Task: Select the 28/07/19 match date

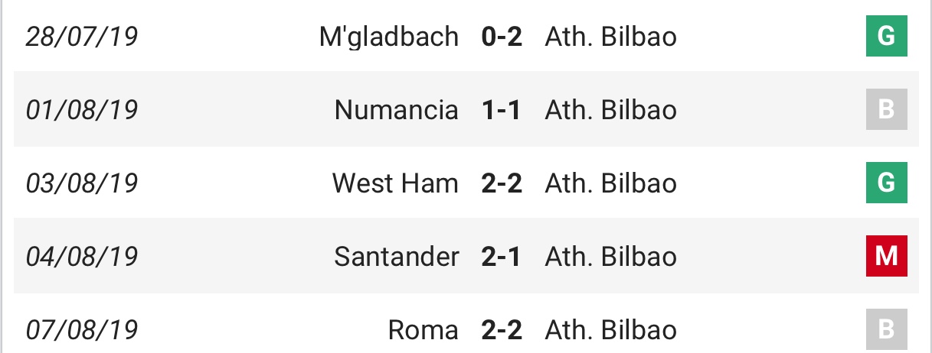Action: pos(82,37)
